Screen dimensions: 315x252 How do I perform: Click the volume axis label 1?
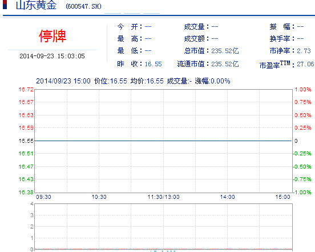[32, 238]
